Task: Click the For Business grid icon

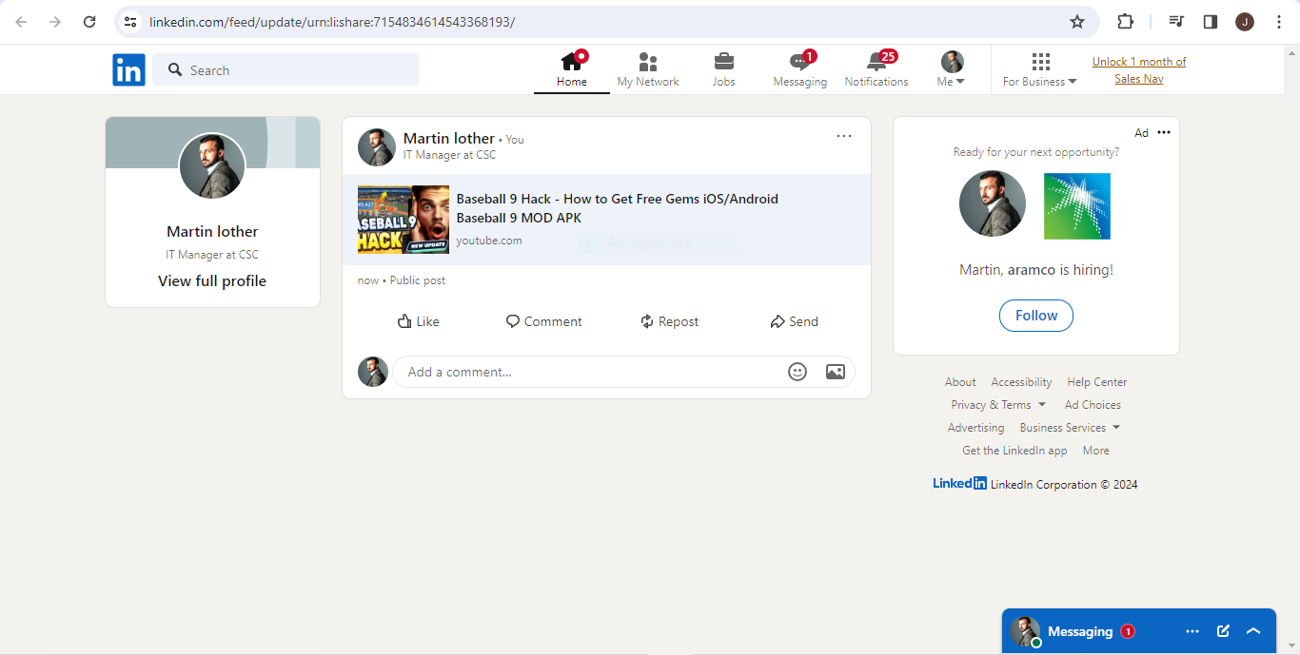Action: click(x=1040, y=62)
